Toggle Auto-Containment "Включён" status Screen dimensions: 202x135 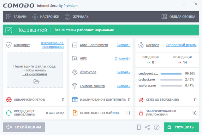pos(123,45)
